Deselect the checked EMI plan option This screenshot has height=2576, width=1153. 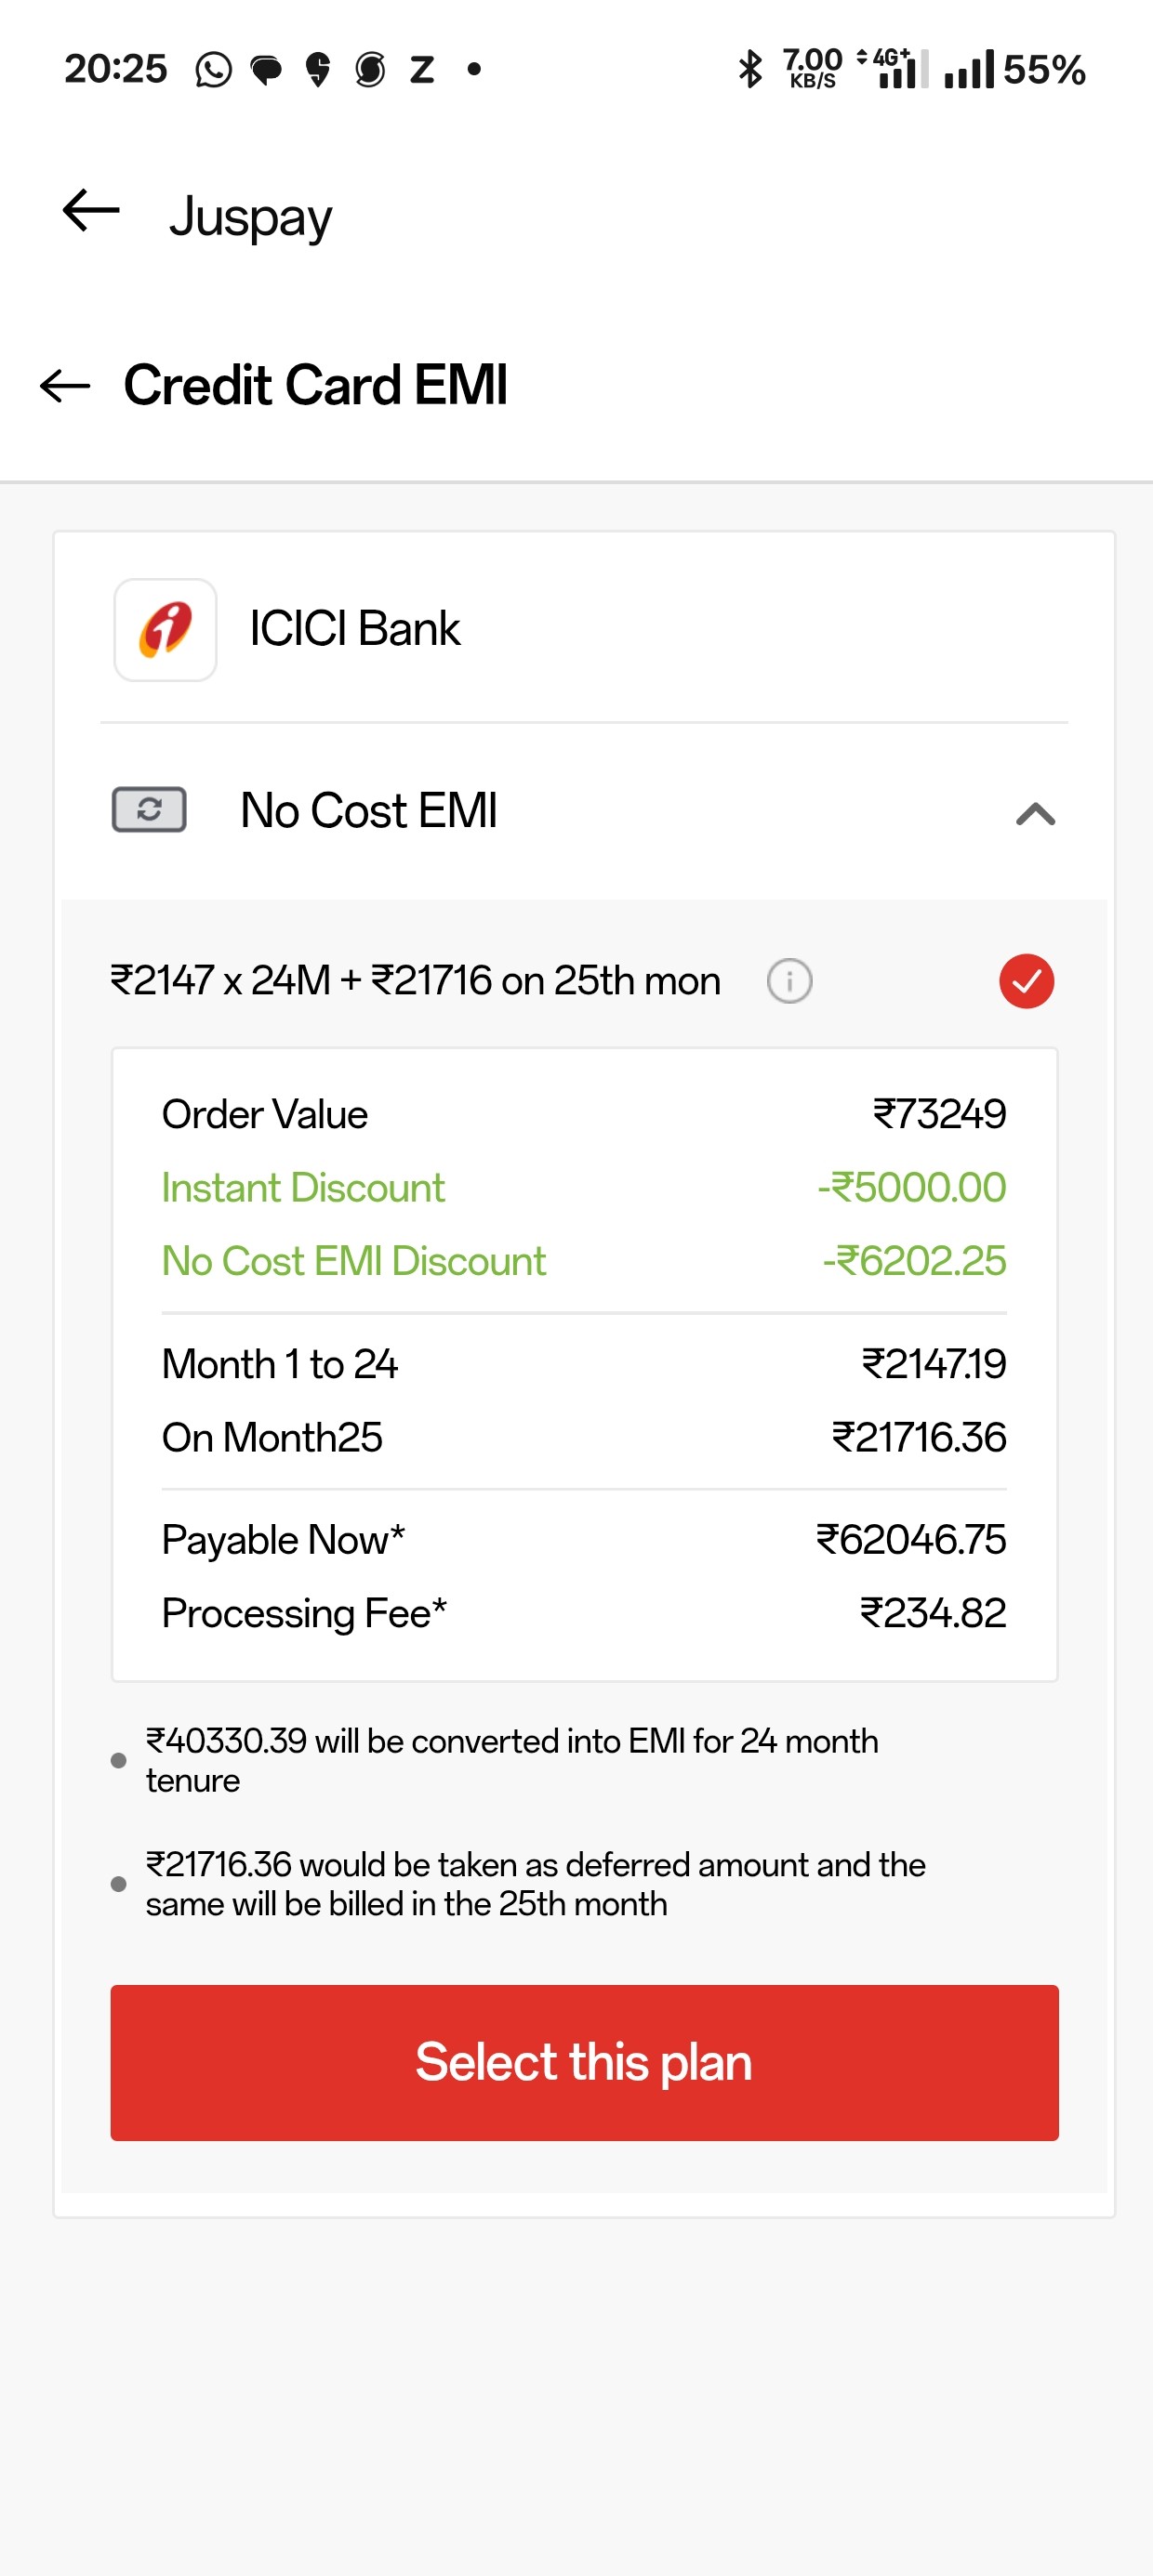[1026, 981]
